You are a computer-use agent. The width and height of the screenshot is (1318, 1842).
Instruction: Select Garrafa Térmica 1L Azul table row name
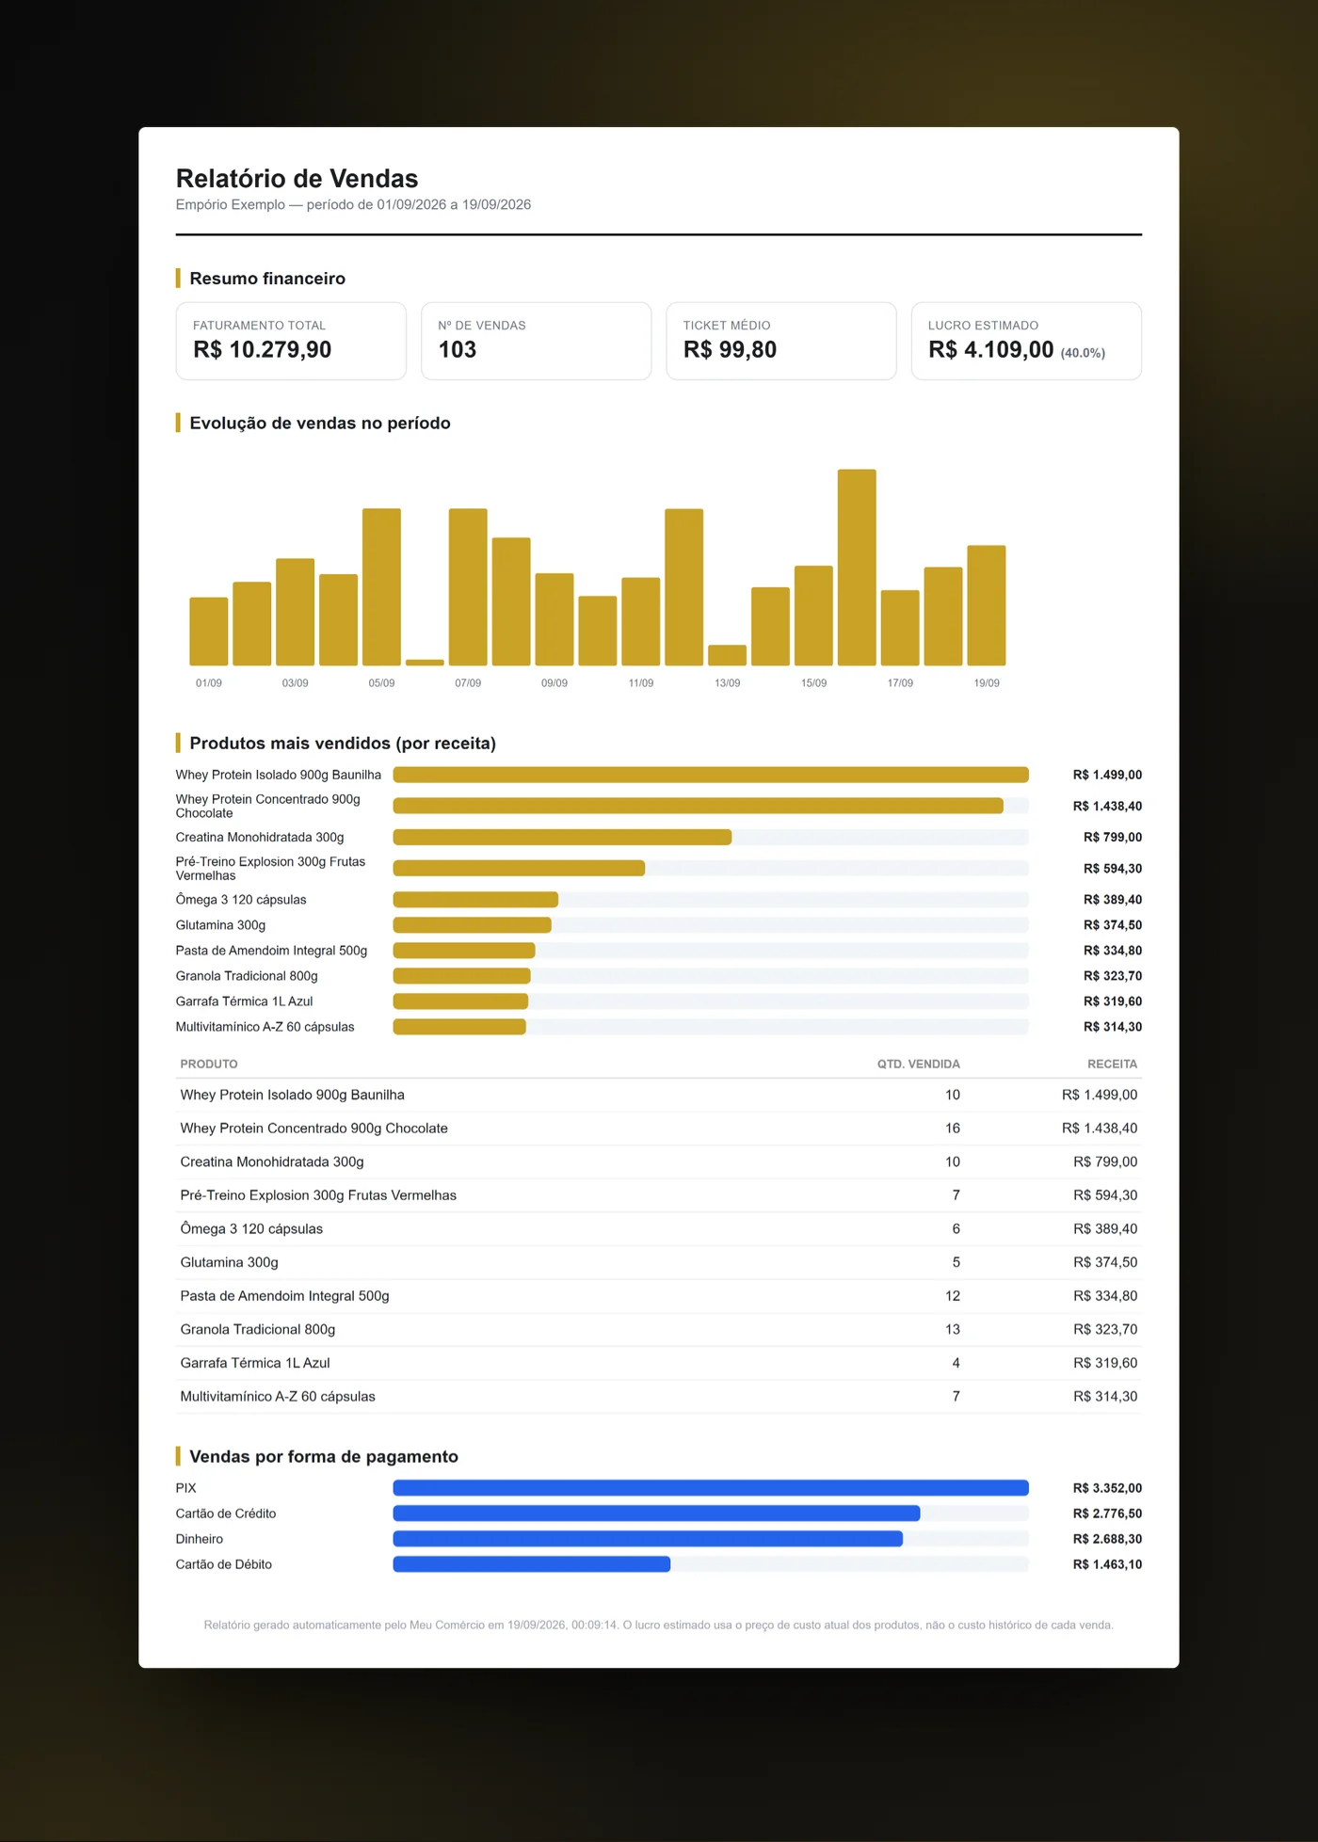(255, 1363)
